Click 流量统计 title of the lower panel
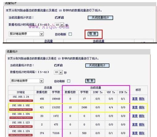 [12, 51]
